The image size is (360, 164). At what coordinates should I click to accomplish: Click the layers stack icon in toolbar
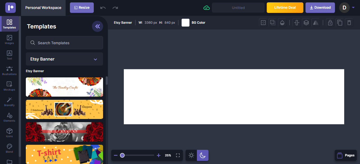coord(306,23)
